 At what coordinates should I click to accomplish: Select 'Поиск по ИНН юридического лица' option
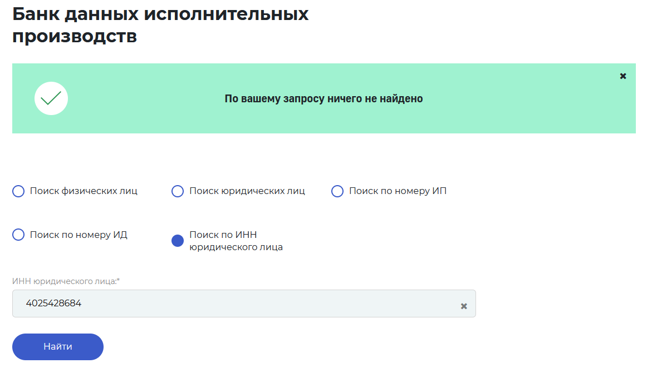177,240
